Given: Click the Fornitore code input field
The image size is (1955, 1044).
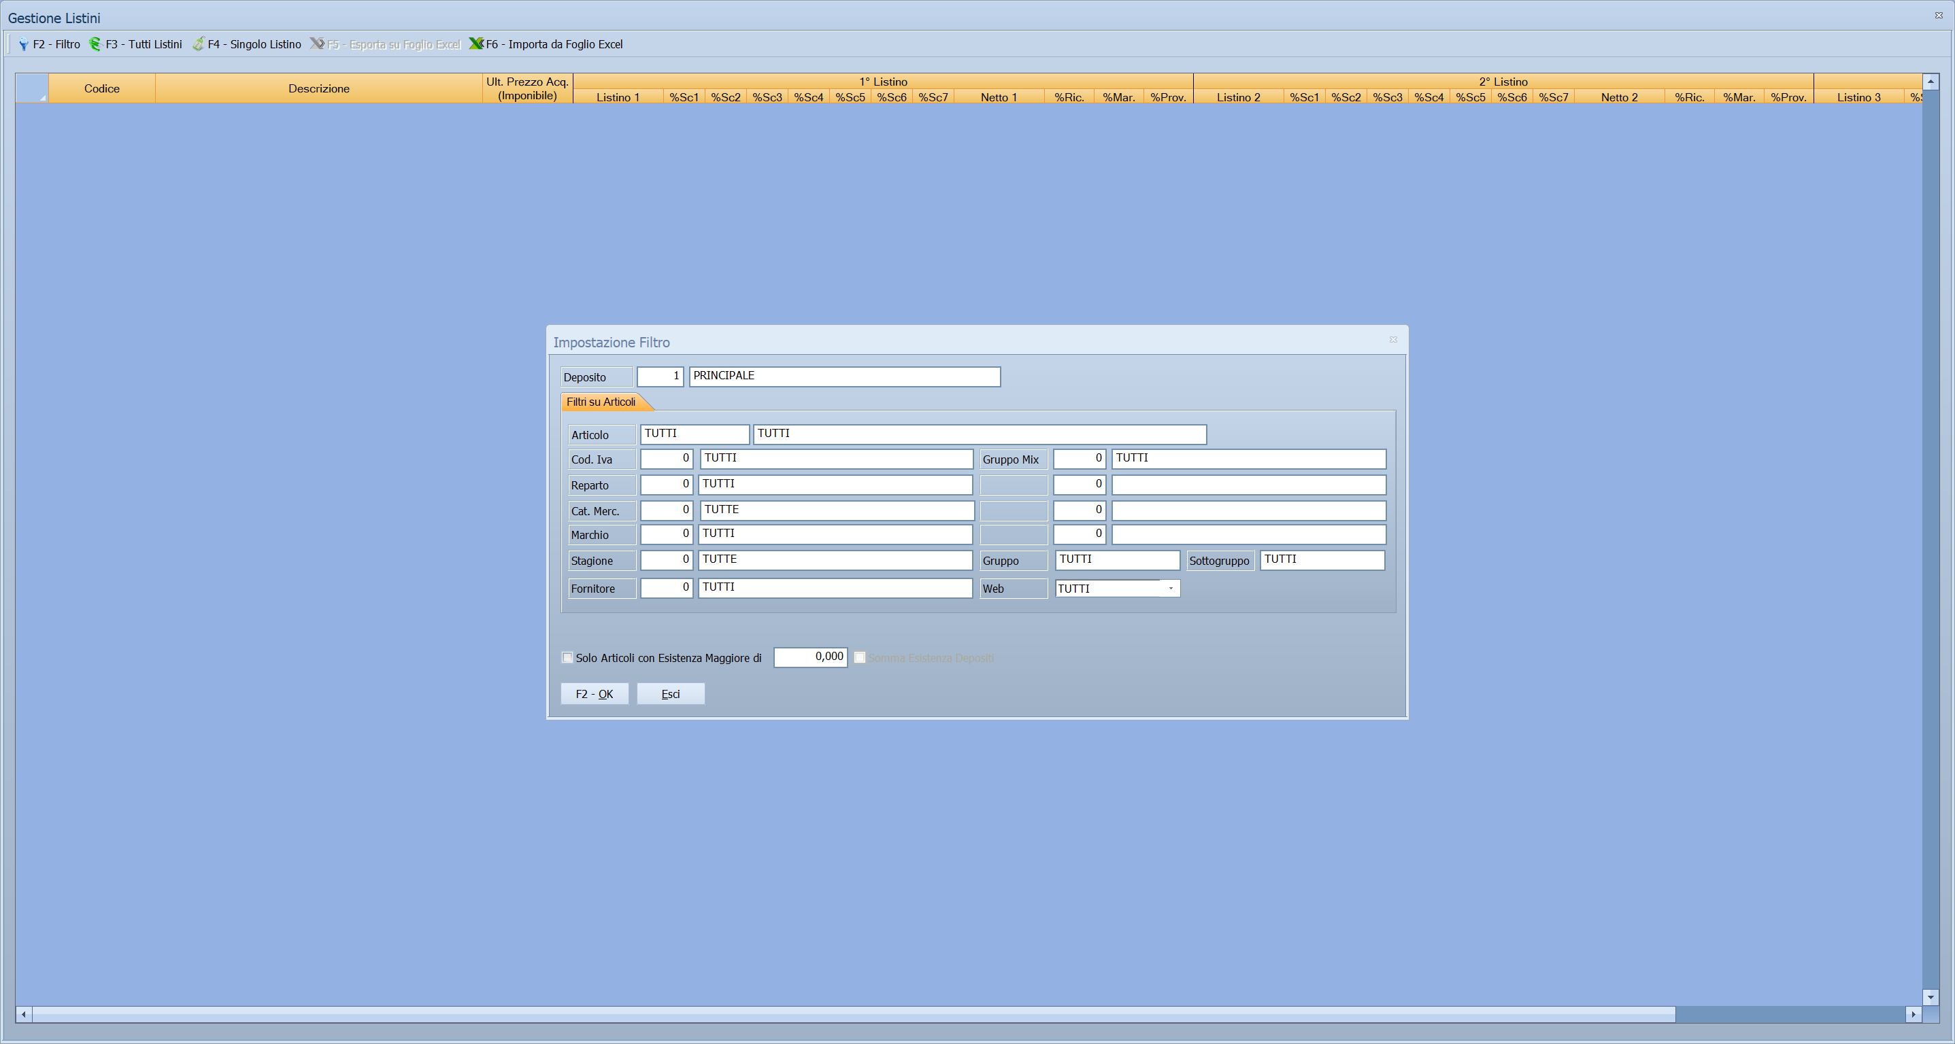Looking at the screenshot, I should [667, 587].
